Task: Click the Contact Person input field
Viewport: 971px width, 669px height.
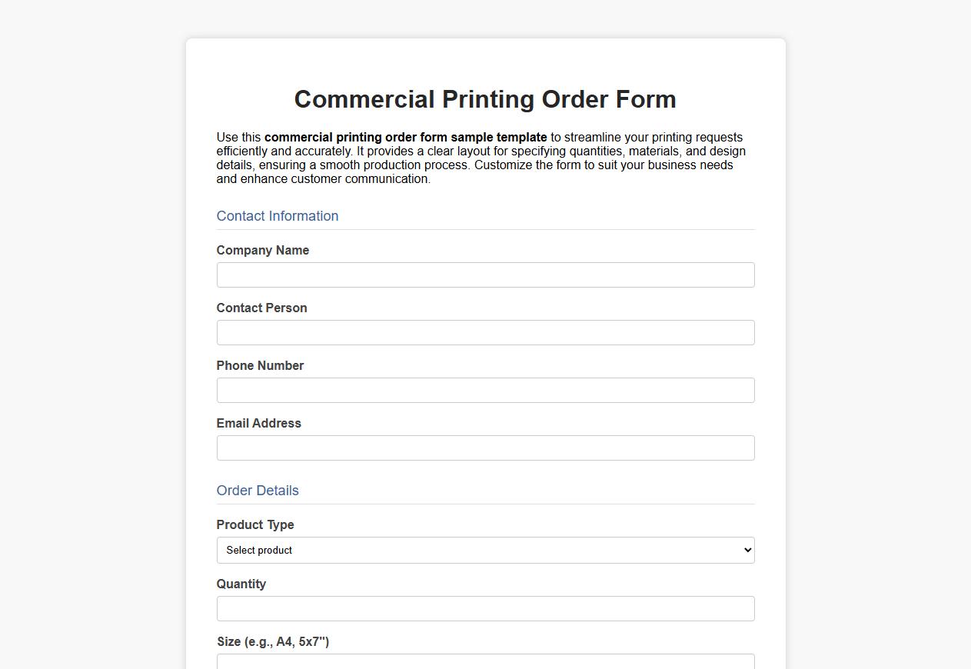Action: click(x=485, y=332)
